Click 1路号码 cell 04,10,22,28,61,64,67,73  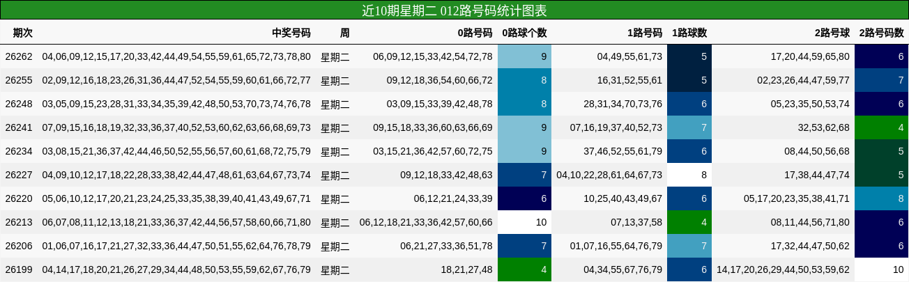610,175
